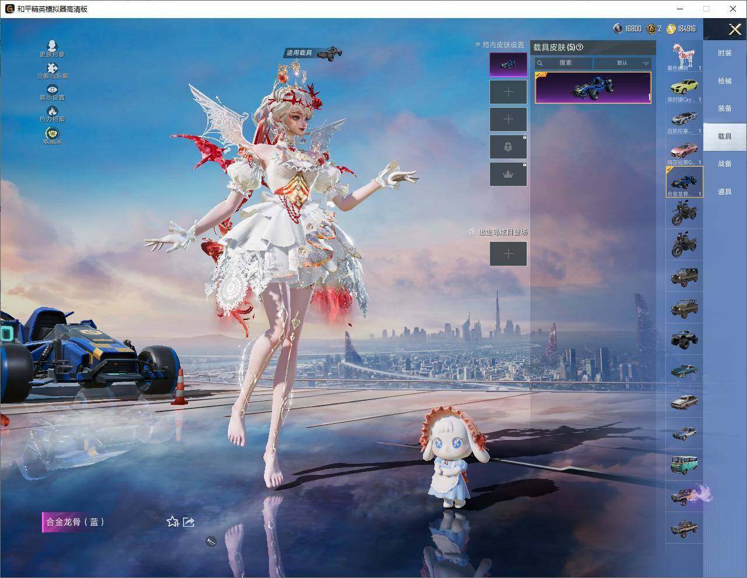Click the second empty plus skin slot
747x578 pixels.
click(508, 119)
